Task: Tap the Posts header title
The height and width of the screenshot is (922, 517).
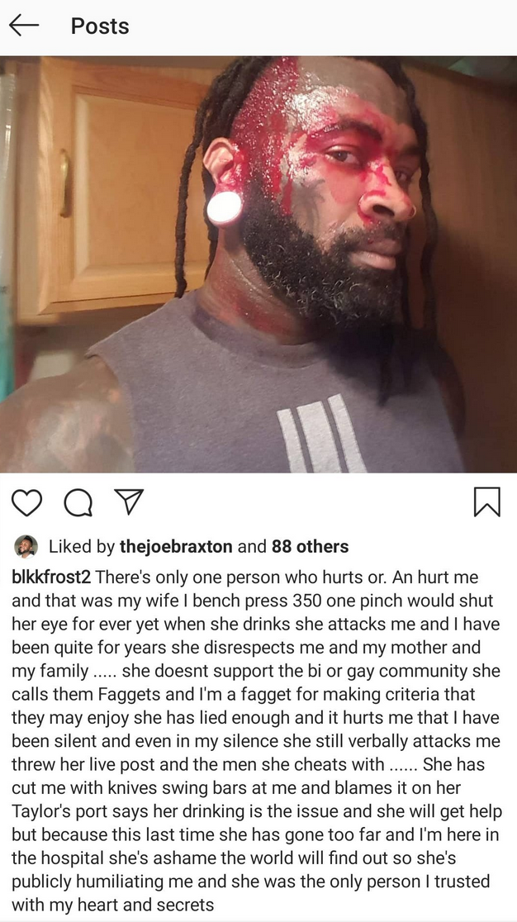Action: (x=100, y=26)
